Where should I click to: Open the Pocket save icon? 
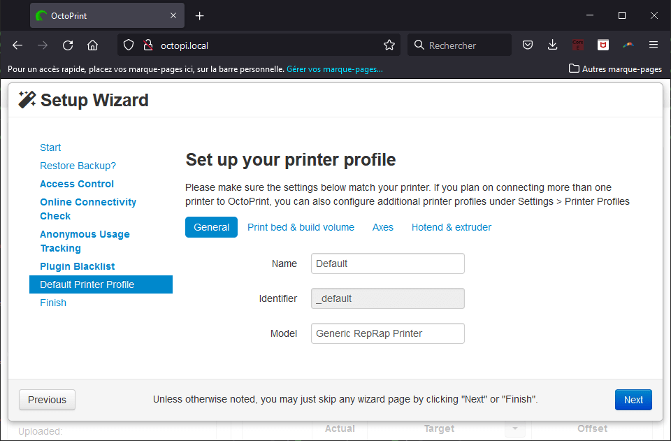(x=528, y=45)
